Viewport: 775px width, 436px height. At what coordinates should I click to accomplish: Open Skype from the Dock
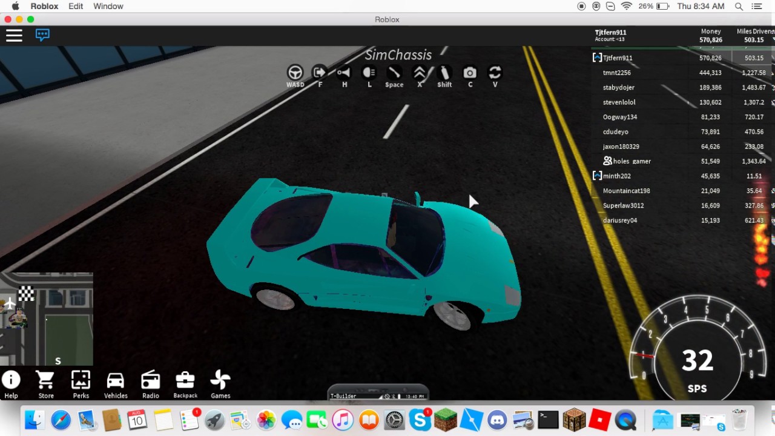pos(420,420)
